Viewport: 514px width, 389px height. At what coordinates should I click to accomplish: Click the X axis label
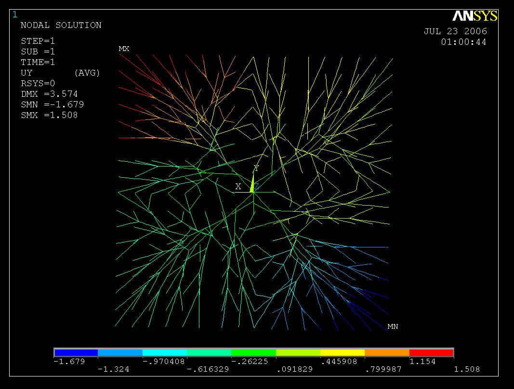click(238, 186)
